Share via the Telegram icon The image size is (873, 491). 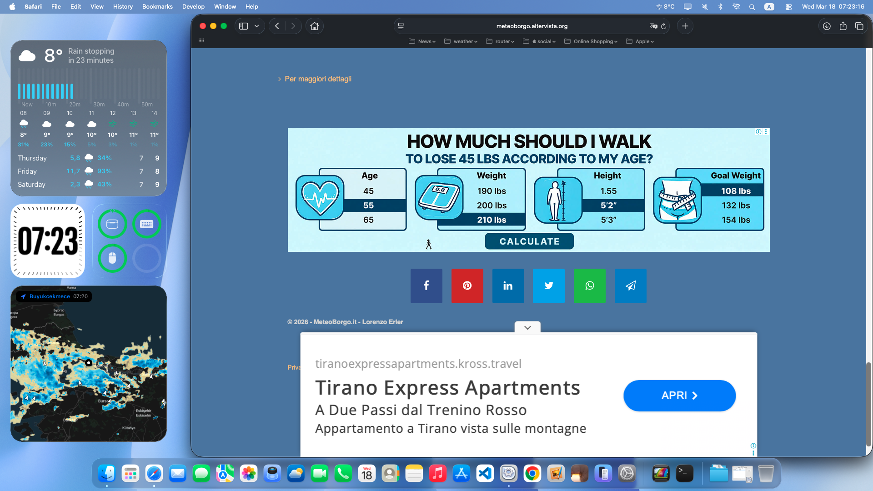630,286
